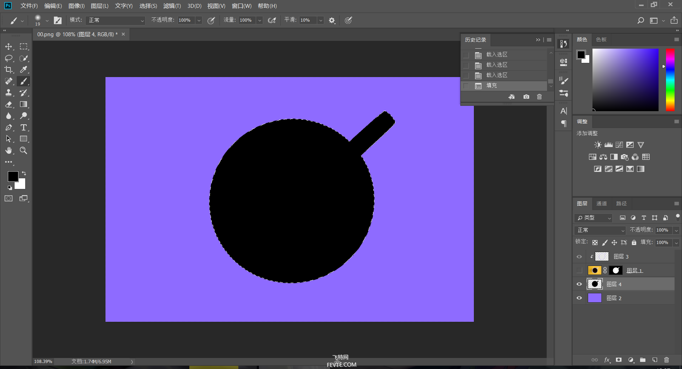The height and width of the screenshot is (369, 682).
Task: Switch to 通道 tab
Action: (601, 204)
